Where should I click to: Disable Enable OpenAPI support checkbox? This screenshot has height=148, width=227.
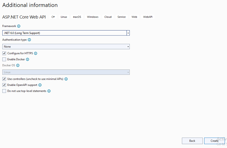[x=4, y=85]
